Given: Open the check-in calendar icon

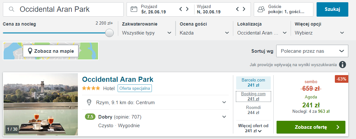Looking at the screenshot, I should pos(134,9).
